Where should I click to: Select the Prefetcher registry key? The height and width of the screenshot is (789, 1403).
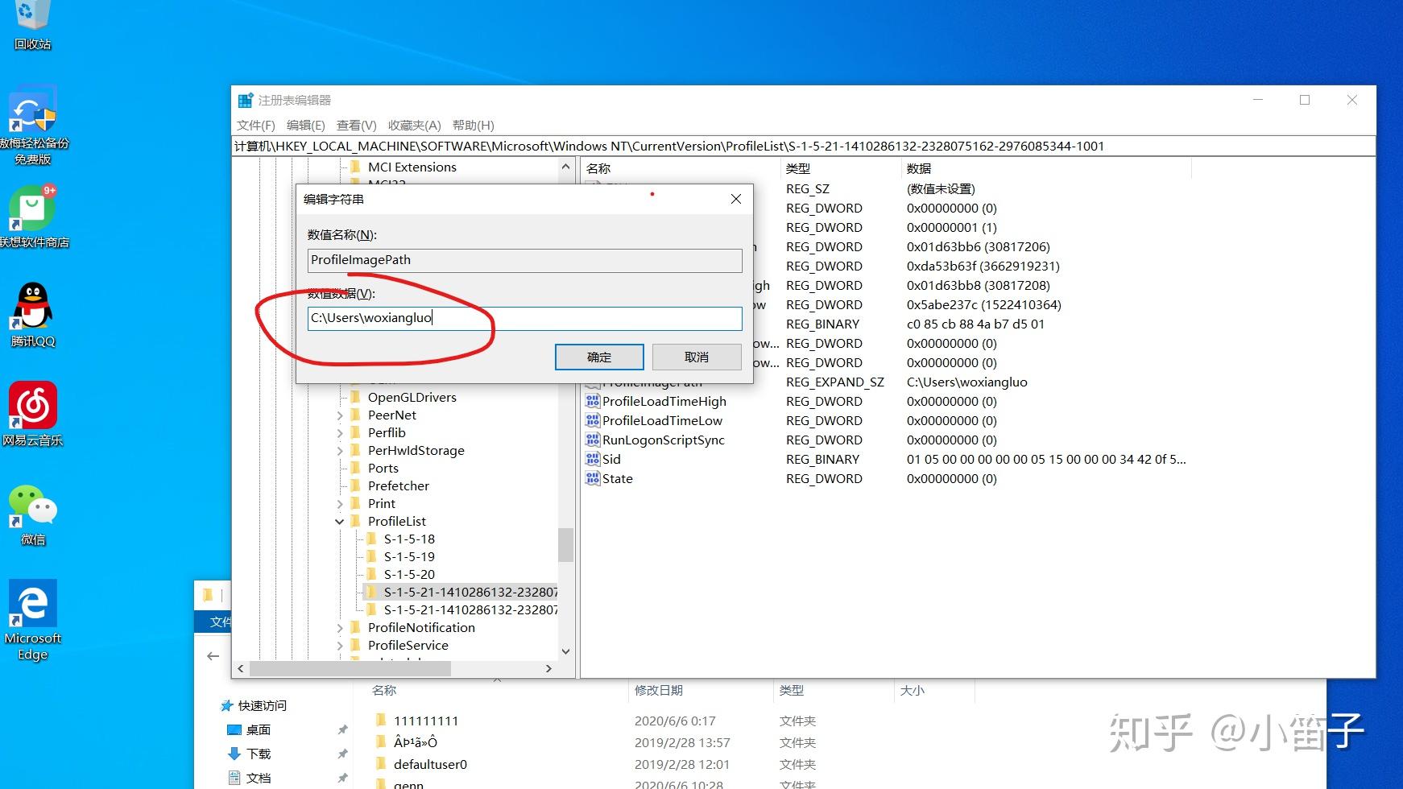(398, 485)
